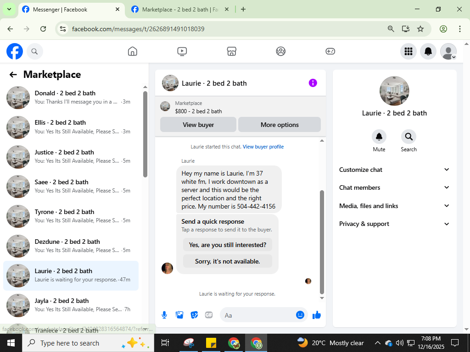Open the volume control in system tray
The image size is (470, 352).
(399, 343)
